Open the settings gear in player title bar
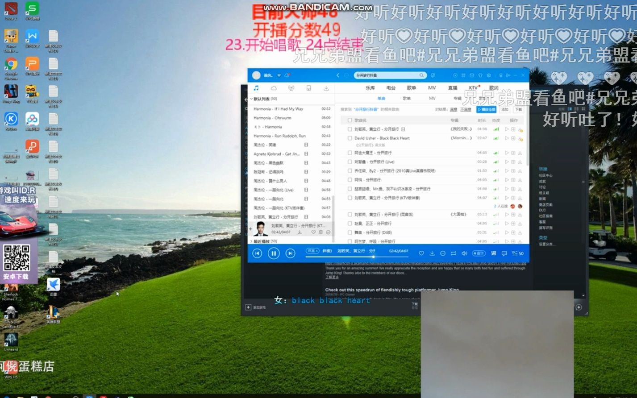This screenshot has height=398, width=637. pyautogui.click(x=489, y=75)
